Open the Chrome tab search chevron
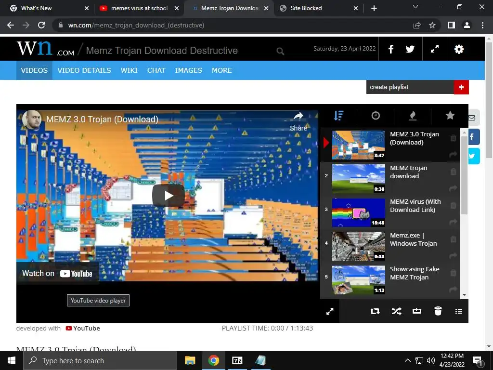493x370 pixels. click(x=415, y=7)
